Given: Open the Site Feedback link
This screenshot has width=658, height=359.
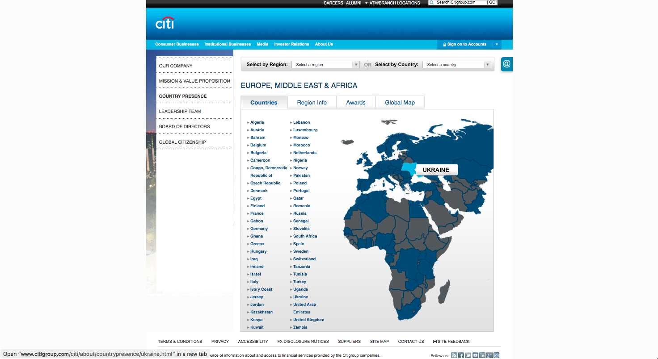Looking at the screenshot, I should [x=451, y=342].
